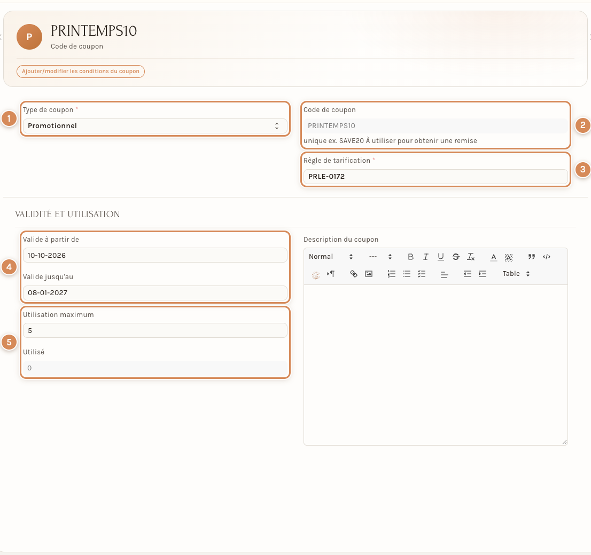Toggle bold formatting in description editor
Image resolution: width=591 pixels, height=555 pixels.
[410, 257]
